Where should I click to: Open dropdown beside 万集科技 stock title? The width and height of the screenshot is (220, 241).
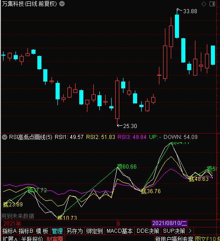pyautogui.click(x=62, y=4)
